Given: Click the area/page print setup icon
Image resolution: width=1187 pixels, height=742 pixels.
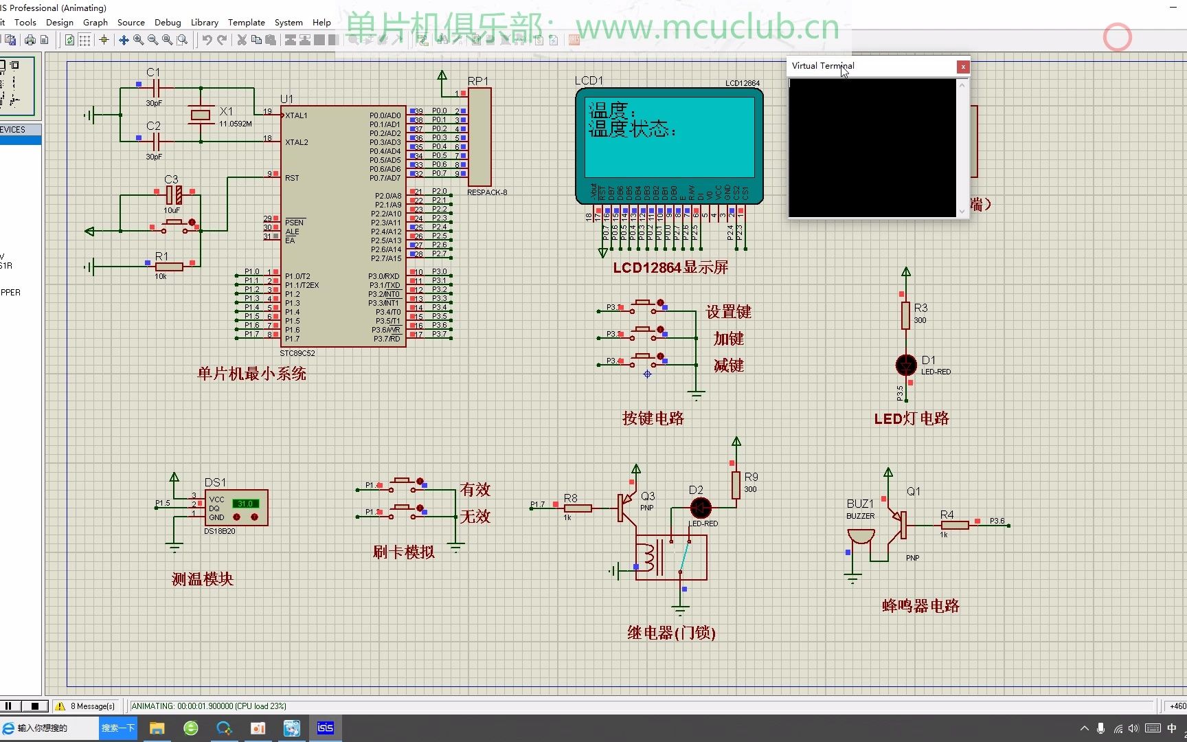Looking at the screenshot, I should click(x=45, y=40).
